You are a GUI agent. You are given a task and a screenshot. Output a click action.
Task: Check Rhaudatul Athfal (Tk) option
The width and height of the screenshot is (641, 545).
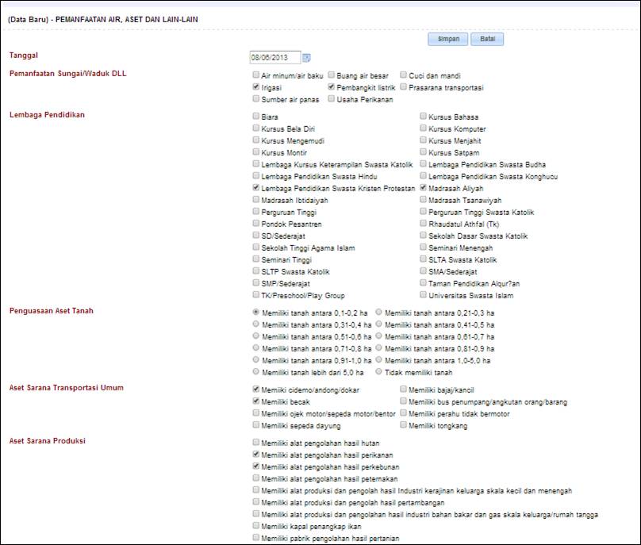[423, 222]
